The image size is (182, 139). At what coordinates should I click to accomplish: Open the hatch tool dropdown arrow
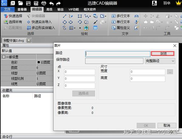tap(75, 28)
